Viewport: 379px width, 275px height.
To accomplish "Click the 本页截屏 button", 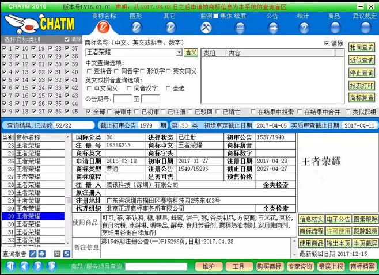I will coord(365,243).
